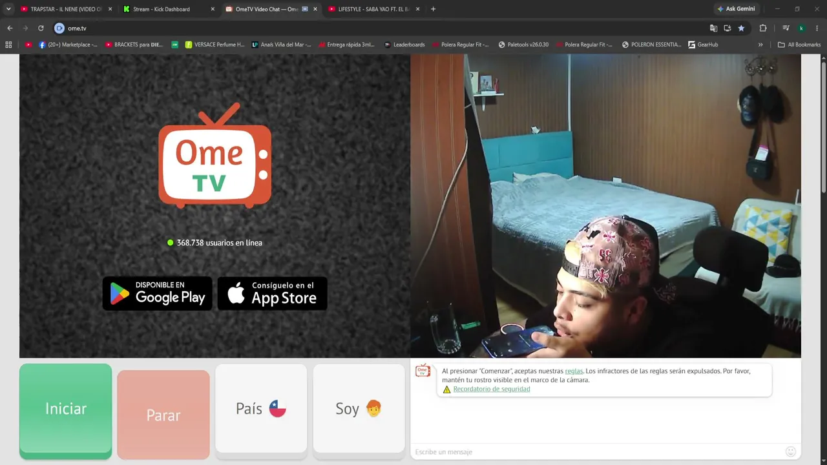The width and height of the screenshot is (827, 465).
Task: Click the local webcam video preview
Action: (x=605, y=205)
